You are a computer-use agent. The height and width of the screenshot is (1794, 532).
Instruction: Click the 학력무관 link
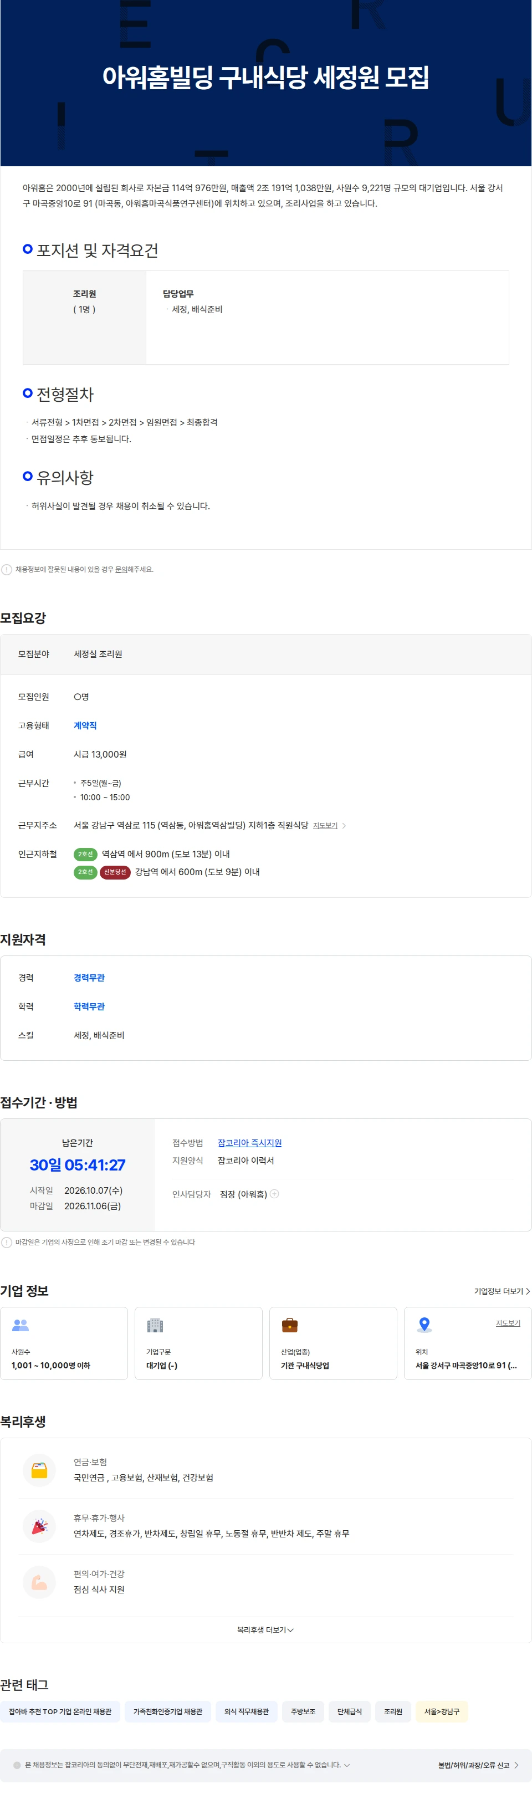tap(89, 1006)
